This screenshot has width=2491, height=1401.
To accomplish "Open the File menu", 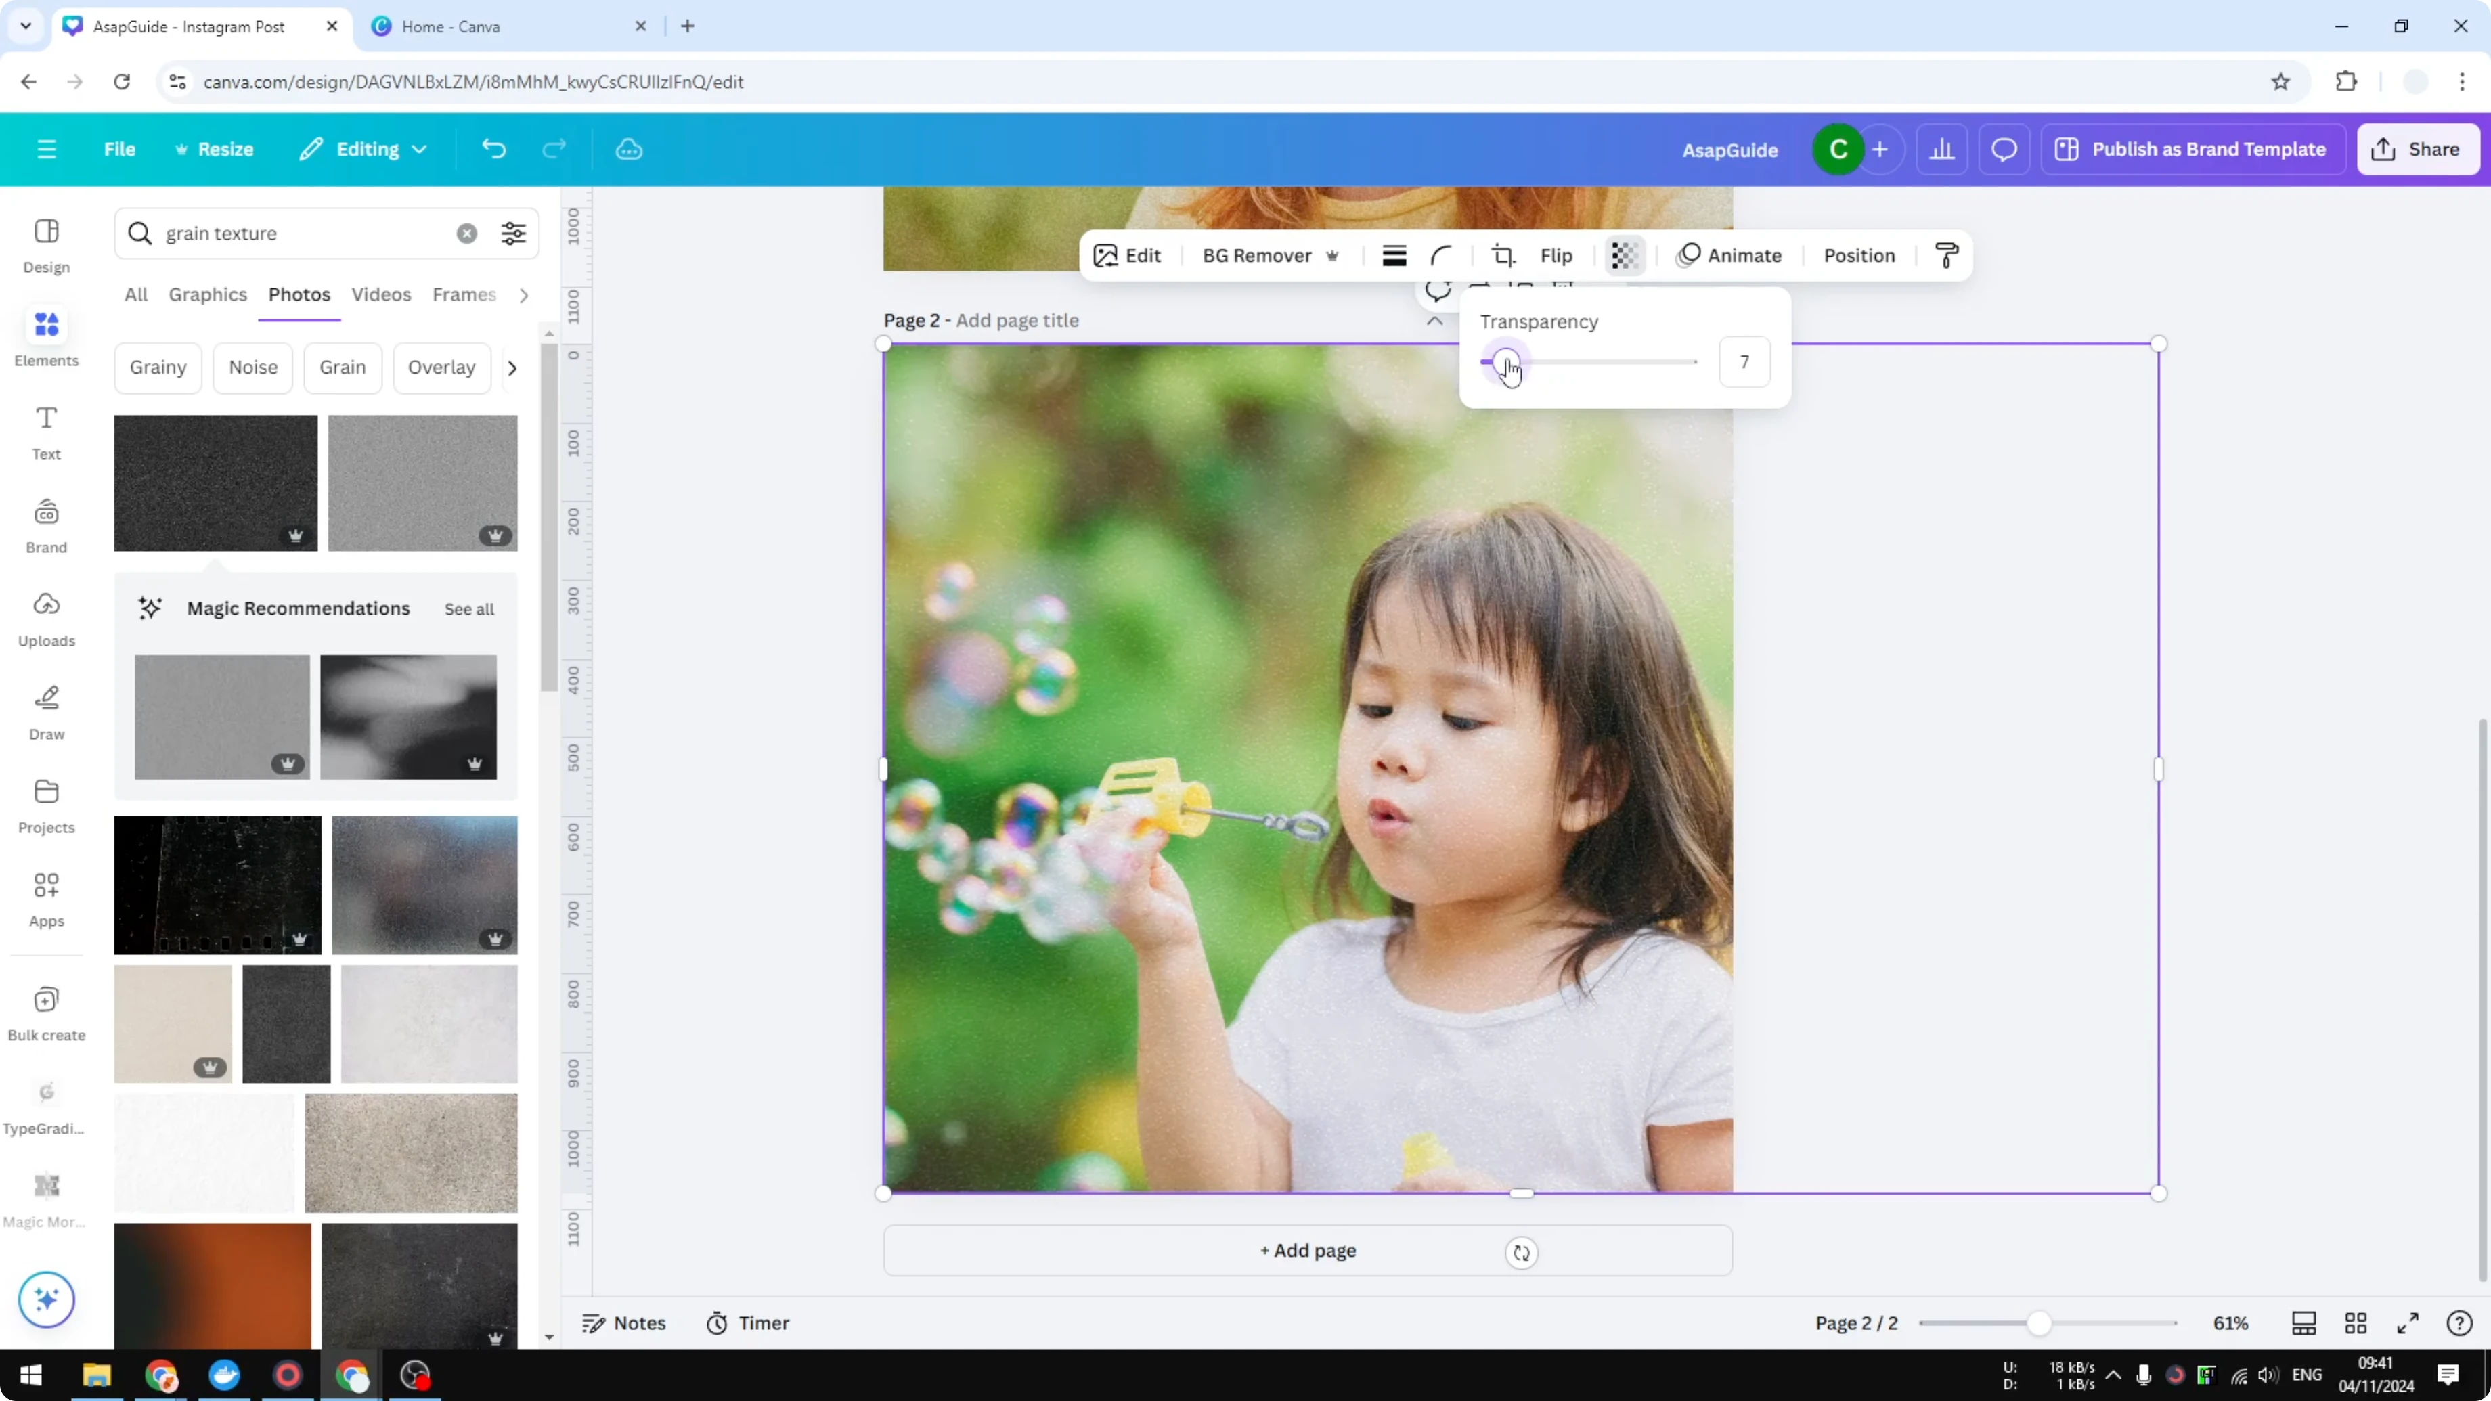I will point(120,148).
